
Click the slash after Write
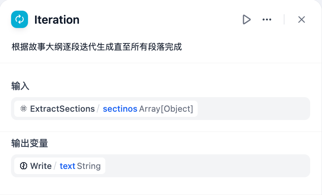pyautogui.click(x=55, y=166)
